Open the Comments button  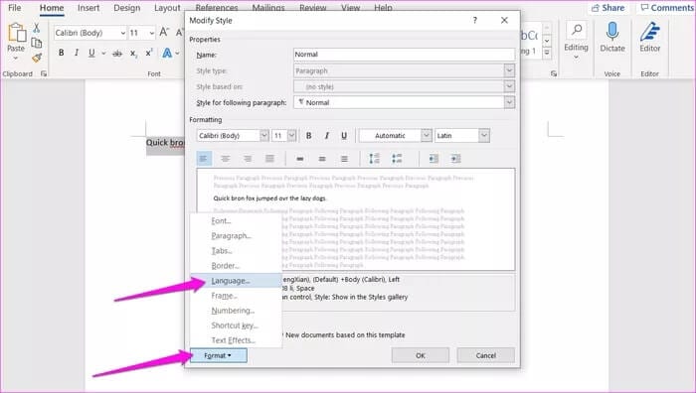[667, 8]
